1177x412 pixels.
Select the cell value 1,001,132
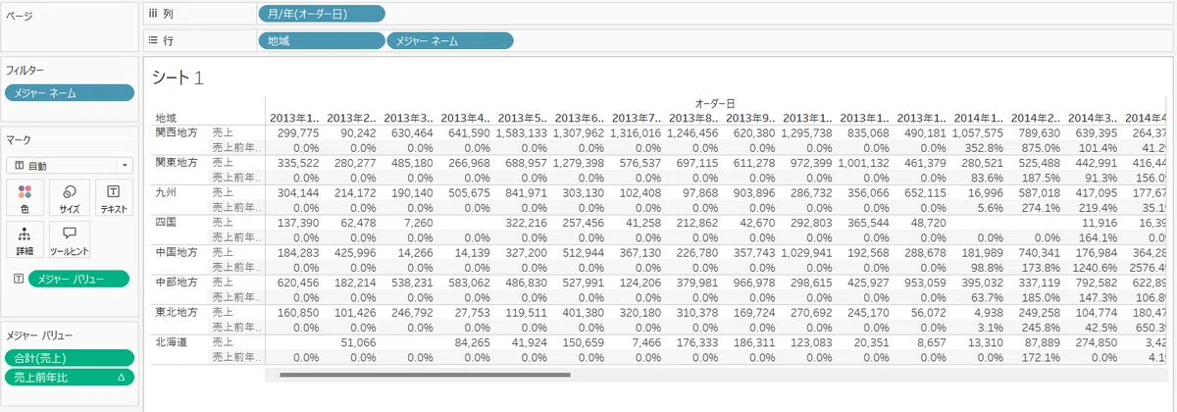coord(862,161)
